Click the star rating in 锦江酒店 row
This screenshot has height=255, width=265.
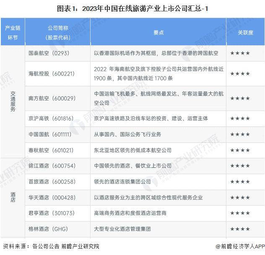coord(240,166)
